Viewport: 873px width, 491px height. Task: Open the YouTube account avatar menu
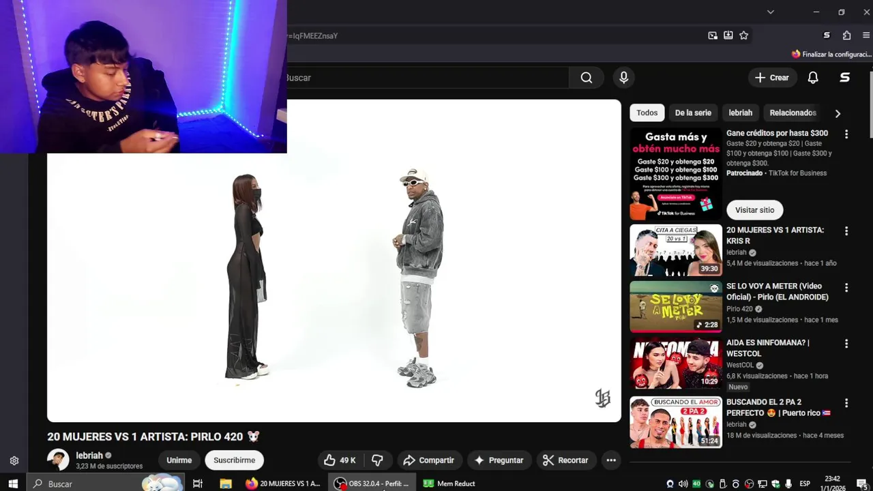click(844, 78)
